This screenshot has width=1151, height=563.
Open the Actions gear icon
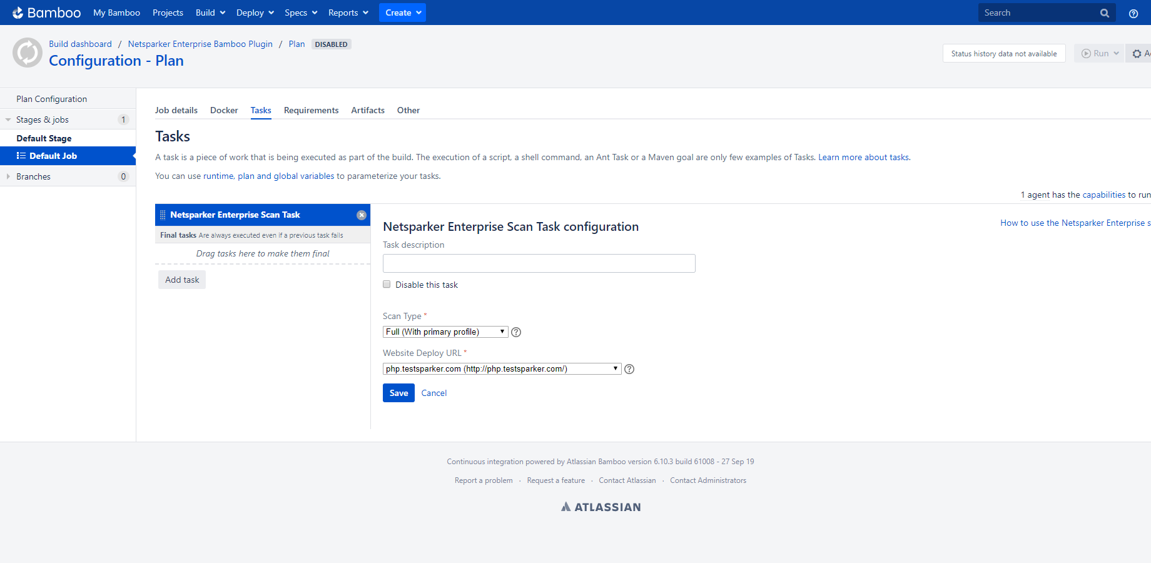pyautogui.click(x=1137, y=54)
